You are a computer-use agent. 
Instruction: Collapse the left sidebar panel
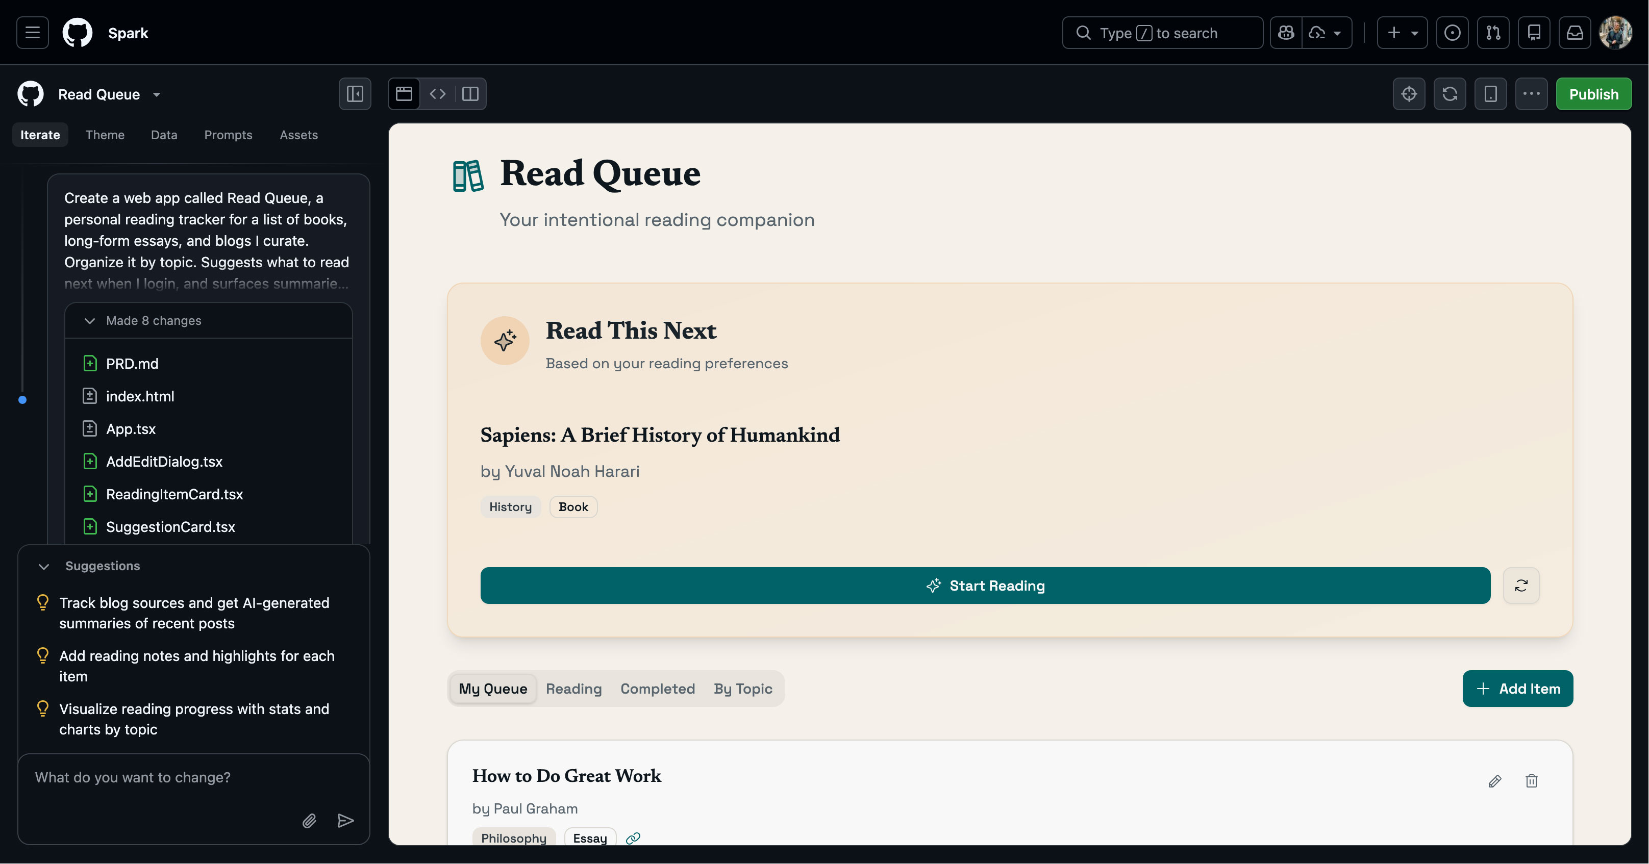point(355,94)
